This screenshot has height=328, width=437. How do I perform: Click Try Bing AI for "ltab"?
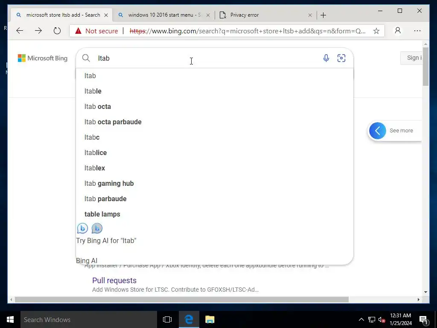pyautogui.click(x=106, y=240)
